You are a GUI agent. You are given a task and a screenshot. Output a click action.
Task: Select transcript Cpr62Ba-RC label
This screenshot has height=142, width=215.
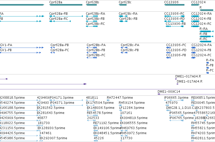[x=59, y=19]
